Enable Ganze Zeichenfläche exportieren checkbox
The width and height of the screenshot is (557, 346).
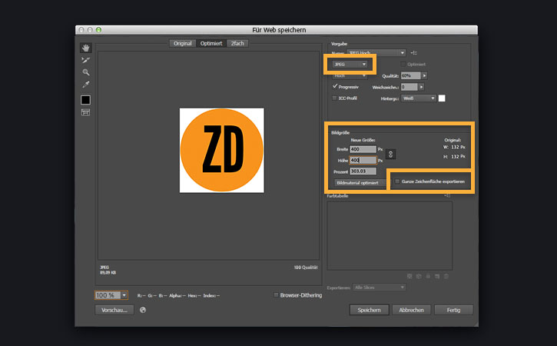(397, 181)
